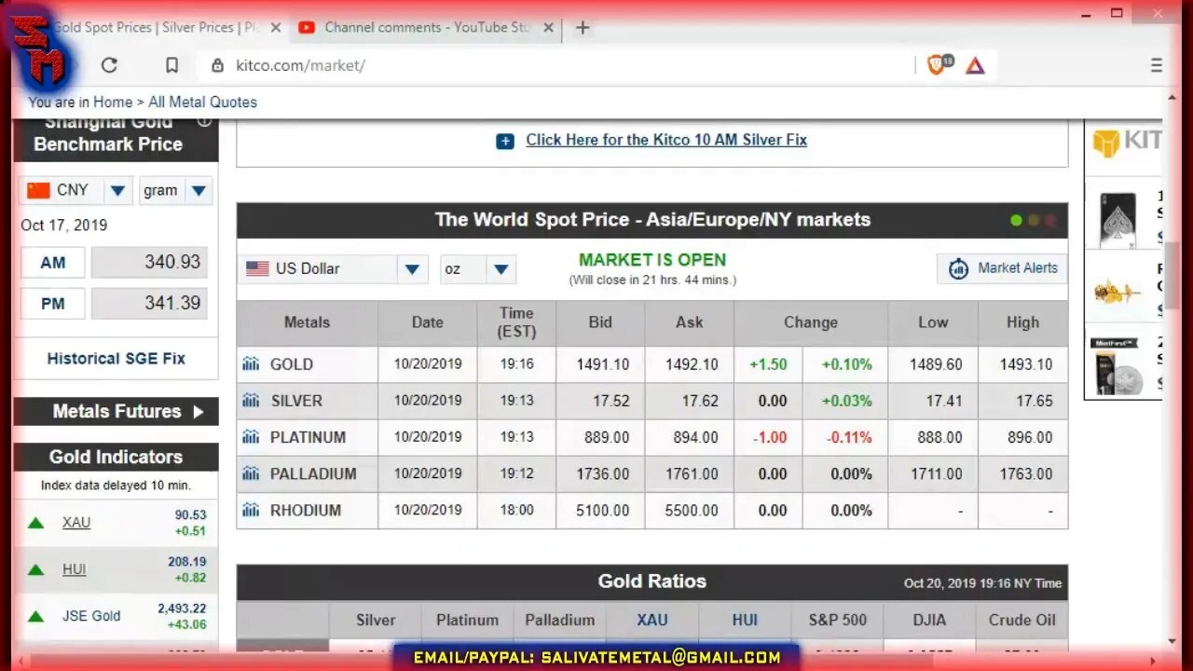Image resolution: width=1193 pixels, height=671 pixels.
Task: Click the red dot in spot price header
Action: (x=1050, y=221)
